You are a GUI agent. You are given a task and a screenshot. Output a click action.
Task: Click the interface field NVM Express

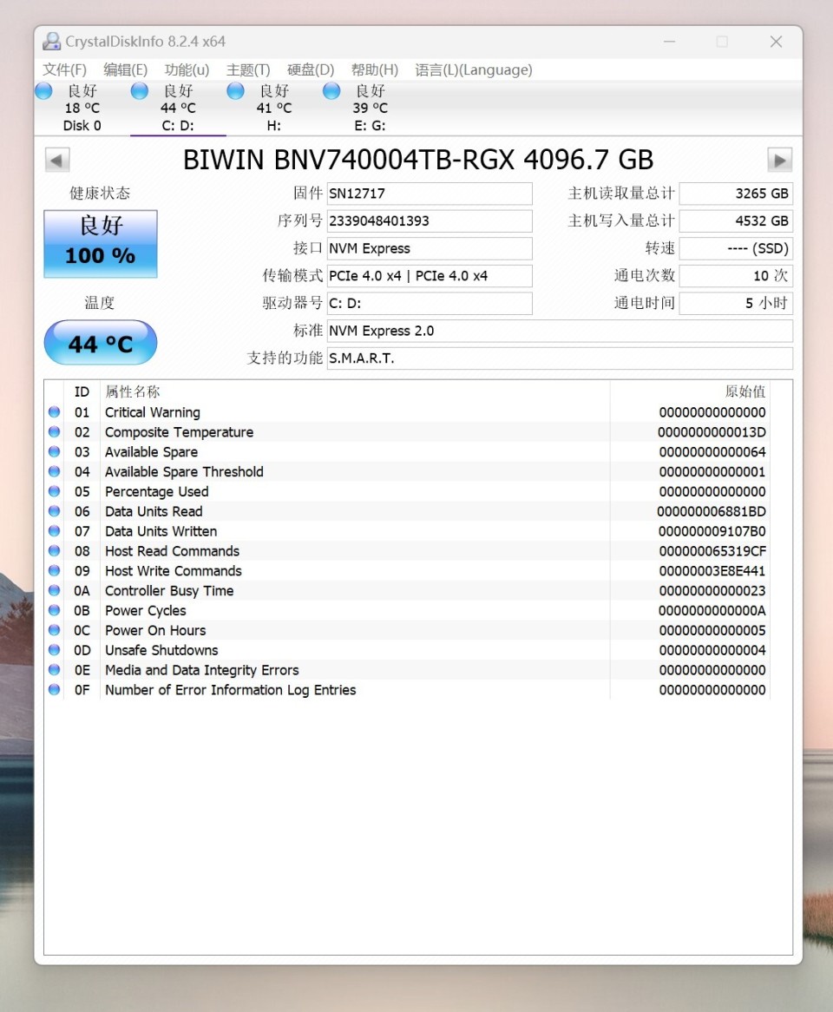[430, 248]
